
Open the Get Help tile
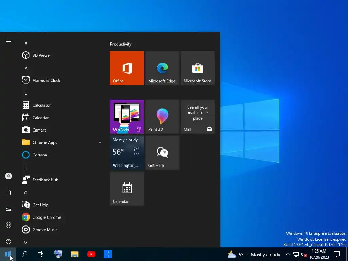click(x=162, y=153)
